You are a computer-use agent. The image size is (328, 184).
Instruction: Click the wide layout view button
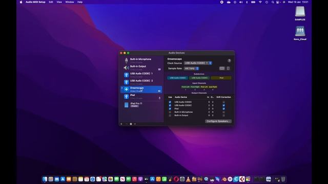pos(222,68)
